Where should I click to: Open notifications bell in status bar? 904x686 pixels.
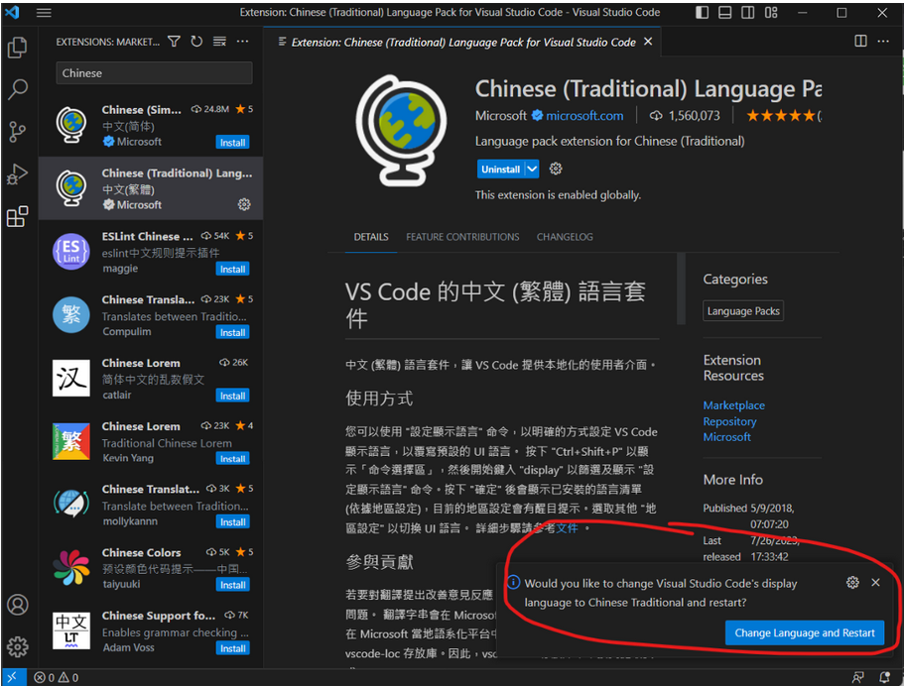pos(884,678)
